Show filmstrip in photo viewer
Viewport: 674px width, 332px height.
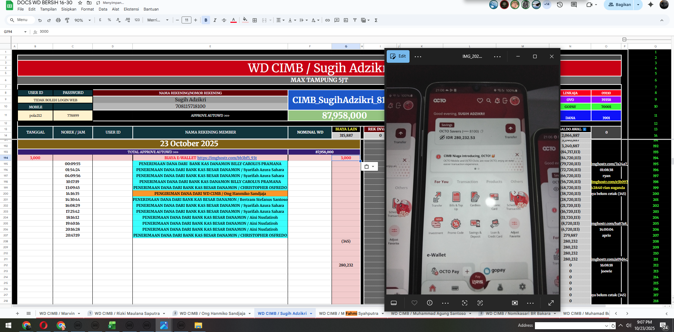(x=394, y=303)
